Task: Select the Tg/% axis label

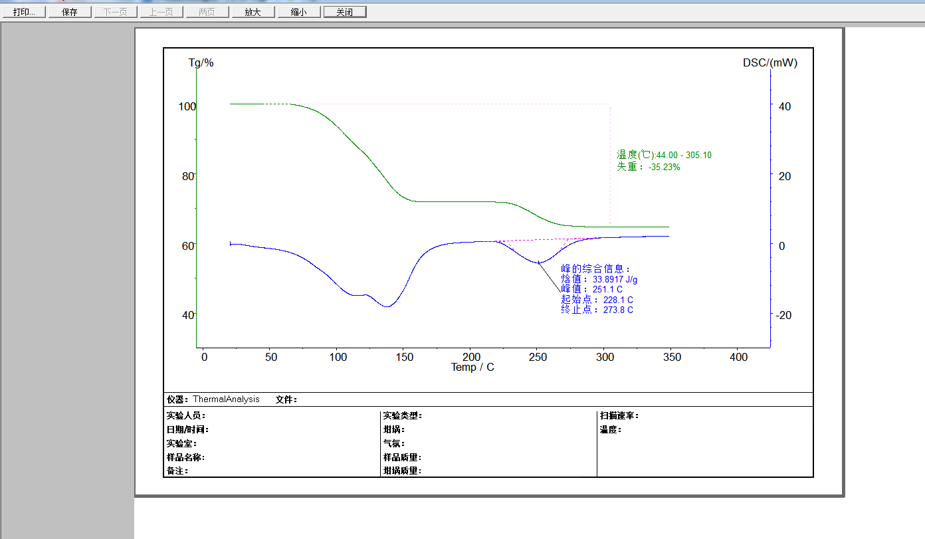Action: pos(201,63)
